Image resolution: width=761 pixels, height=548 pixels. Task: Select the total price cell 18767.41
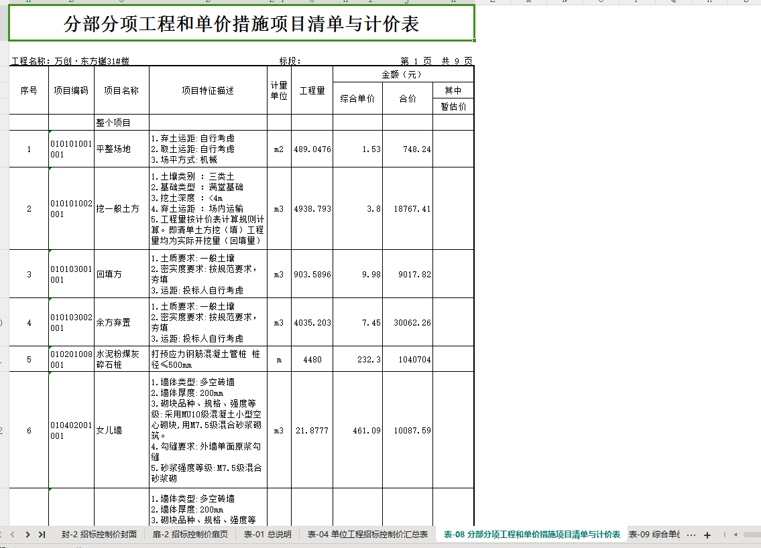click(x=408, y=208)
